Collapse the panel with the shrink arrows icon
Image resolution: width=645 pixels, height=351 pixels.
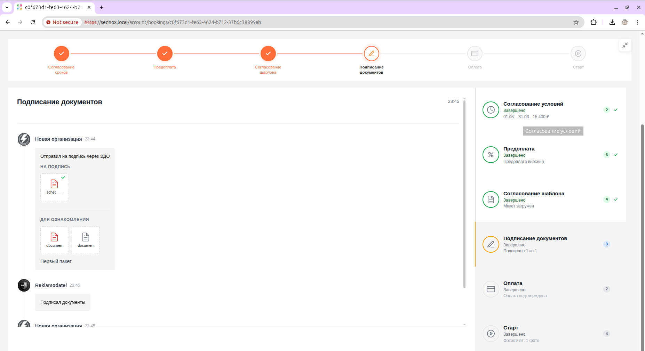click(x=625, y=45)
